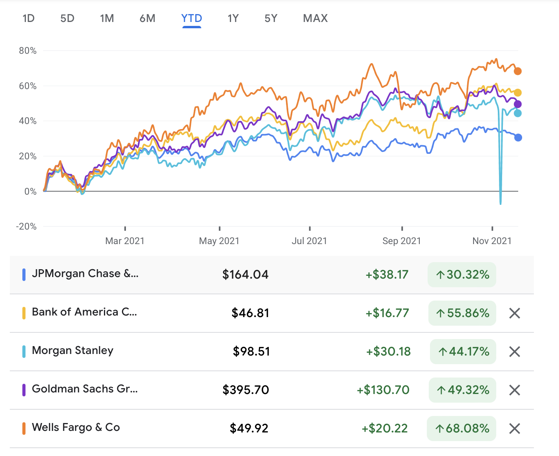The image size is (559, 456).
Task: Click the 49.32% Goldman Sachs badge
Action: coord(462,390)
